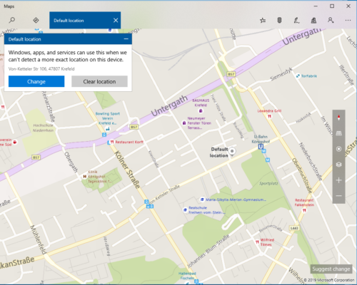357x285 pixels.
Task: Select Klinik Königshof hospital marker
Action: pos(84,177)
